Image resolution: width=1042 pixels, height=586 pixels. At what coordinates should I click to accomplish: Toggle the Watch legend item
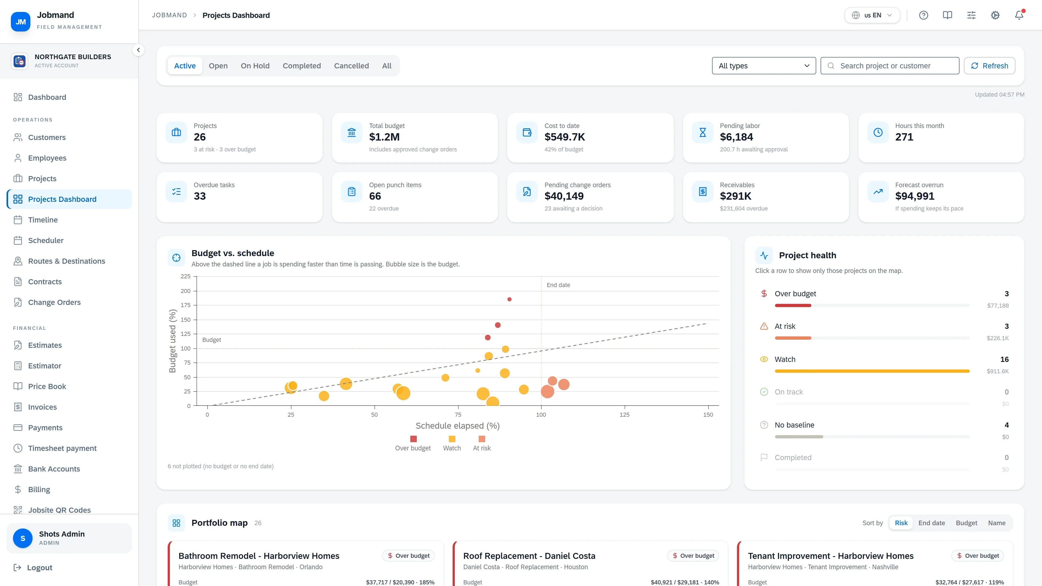pos(452,444)
